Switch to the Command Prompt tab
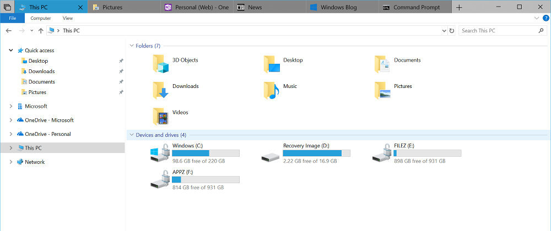 (415, 7)
